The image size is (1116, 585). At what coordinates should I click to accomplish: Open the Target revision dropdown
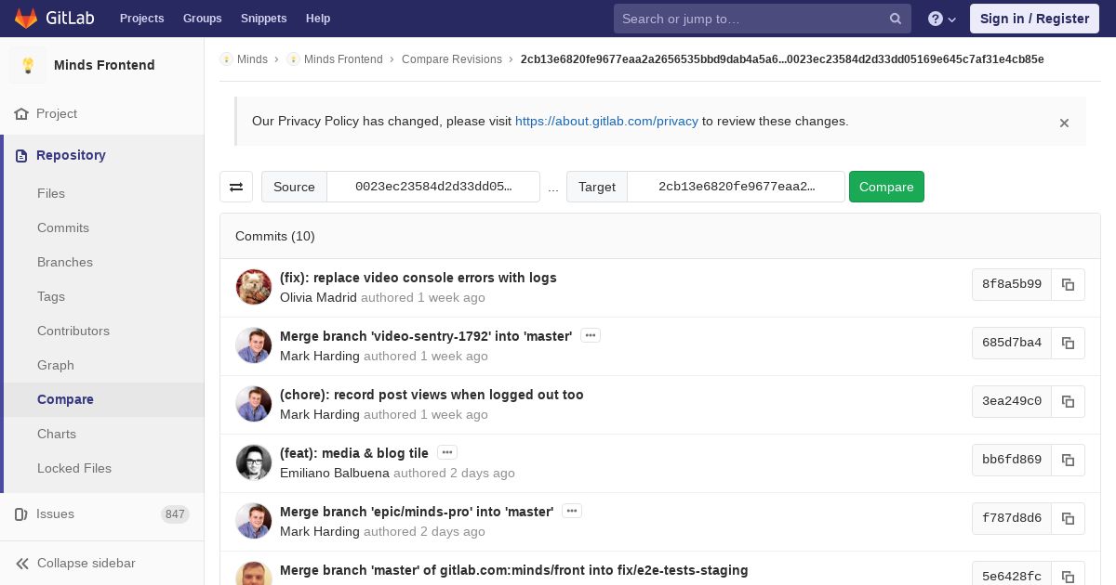click(x=737, y=187)
